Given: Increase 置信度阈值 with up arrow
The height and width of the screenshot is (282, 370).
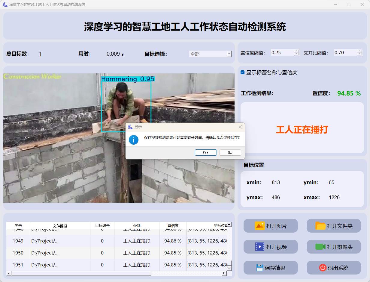Looking at the screenshot, I should (x=297, y=51).
